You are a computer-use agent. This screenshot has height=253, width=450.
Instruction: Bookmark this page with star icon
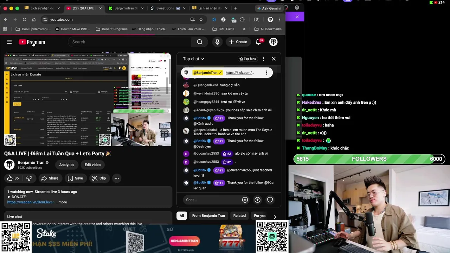201,19
